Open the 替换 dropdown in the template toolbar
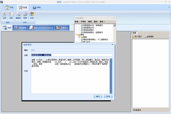The width and height of the screenshot is (171, 114). click(102, 22)
